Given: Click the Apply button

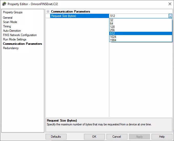Looking at the screenshot, I should click(x=139, y=137).
